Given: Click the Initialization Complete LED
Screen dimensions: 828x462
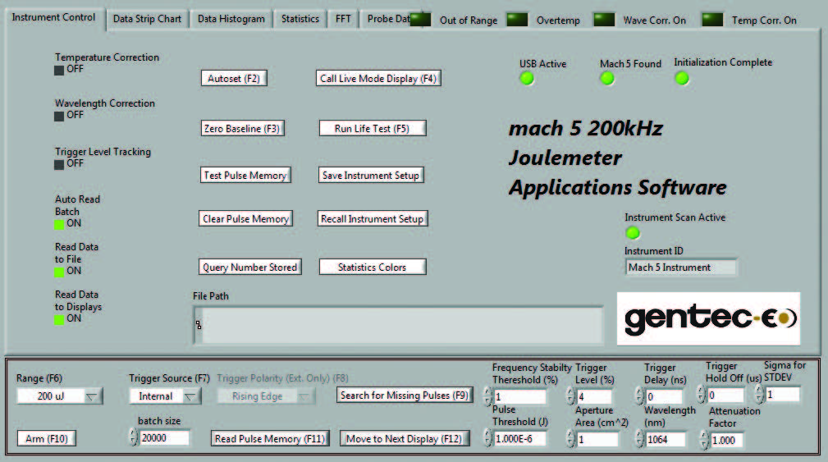Looking at the screenshot, I should (x=681, y=79).
